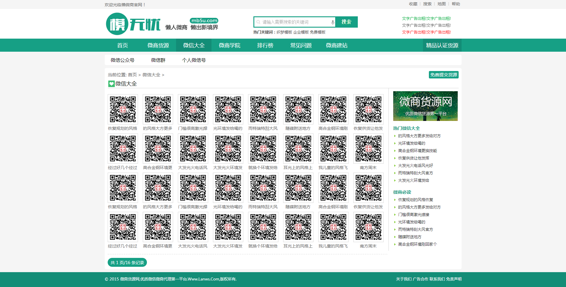Click the magnifier icon in search field
This screenshot has width=566, height=287.
point(258,22)
